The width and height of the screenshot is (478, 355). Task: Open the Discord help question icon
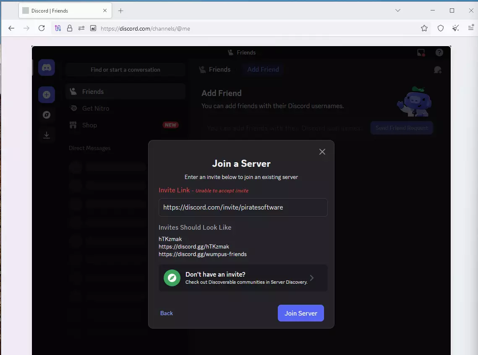coord(439,52)
